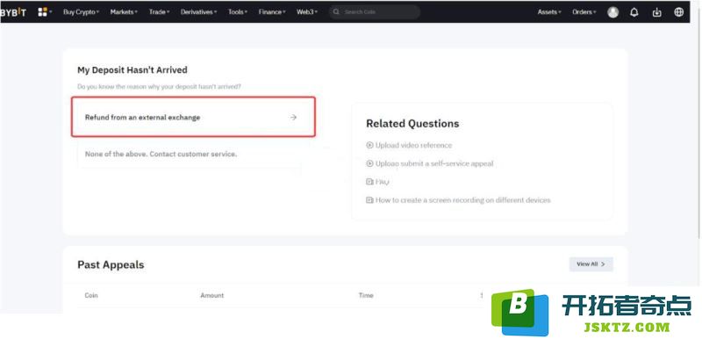Click View All past appeals
The height and width of the screenshot is (339, 702).
click(x=591, y=264)
